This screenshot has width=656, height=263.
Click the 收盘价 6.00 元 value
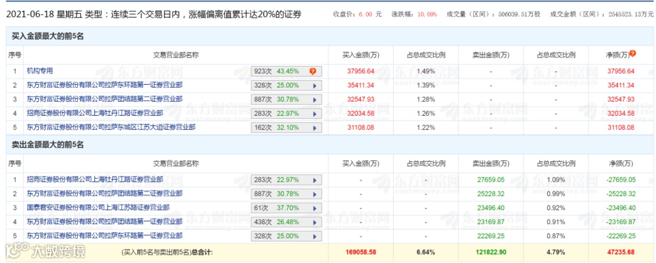pyautogui.click(x=357, y=15)
